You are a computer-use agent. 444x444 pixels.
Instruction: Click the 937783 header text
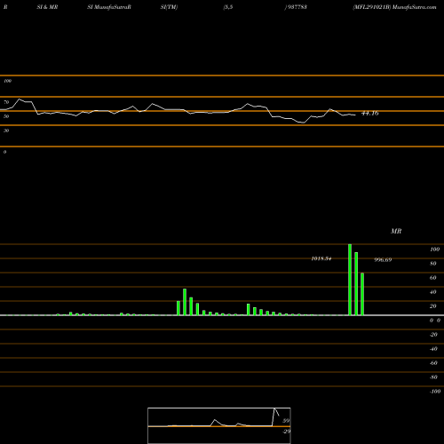point(296,7)
